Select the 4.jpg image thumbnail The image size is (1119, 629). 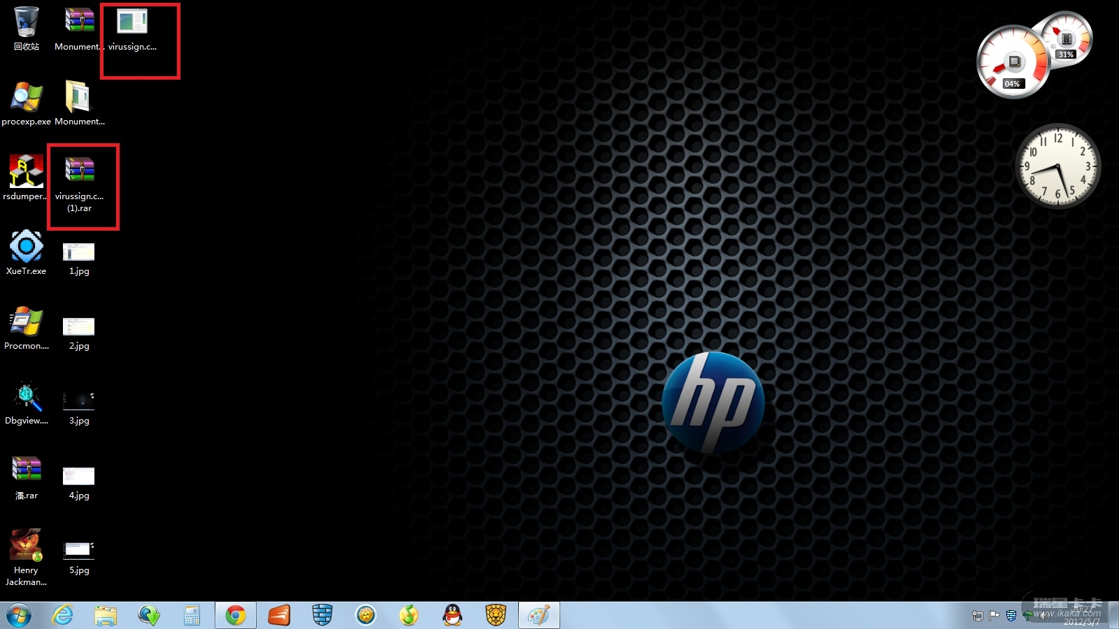[x=78, y=477]
